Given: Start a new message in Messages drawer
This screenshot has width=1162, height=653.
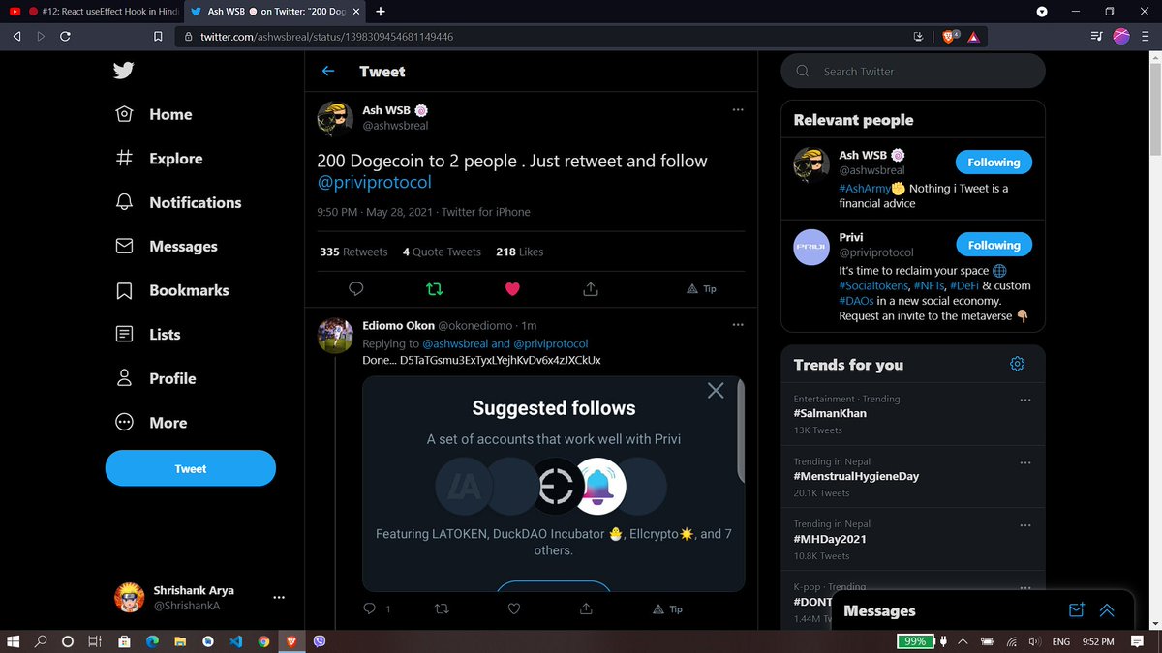Looking at the screenshot, I should 1076,610.
